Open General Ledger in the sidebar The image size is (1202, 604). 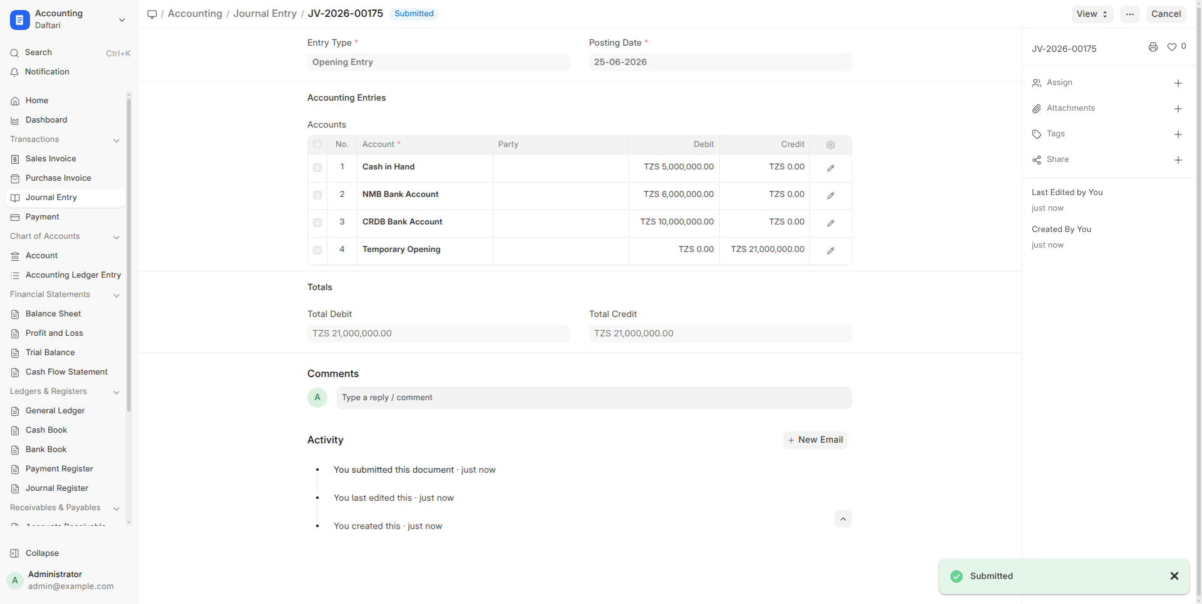click(55, 411)
